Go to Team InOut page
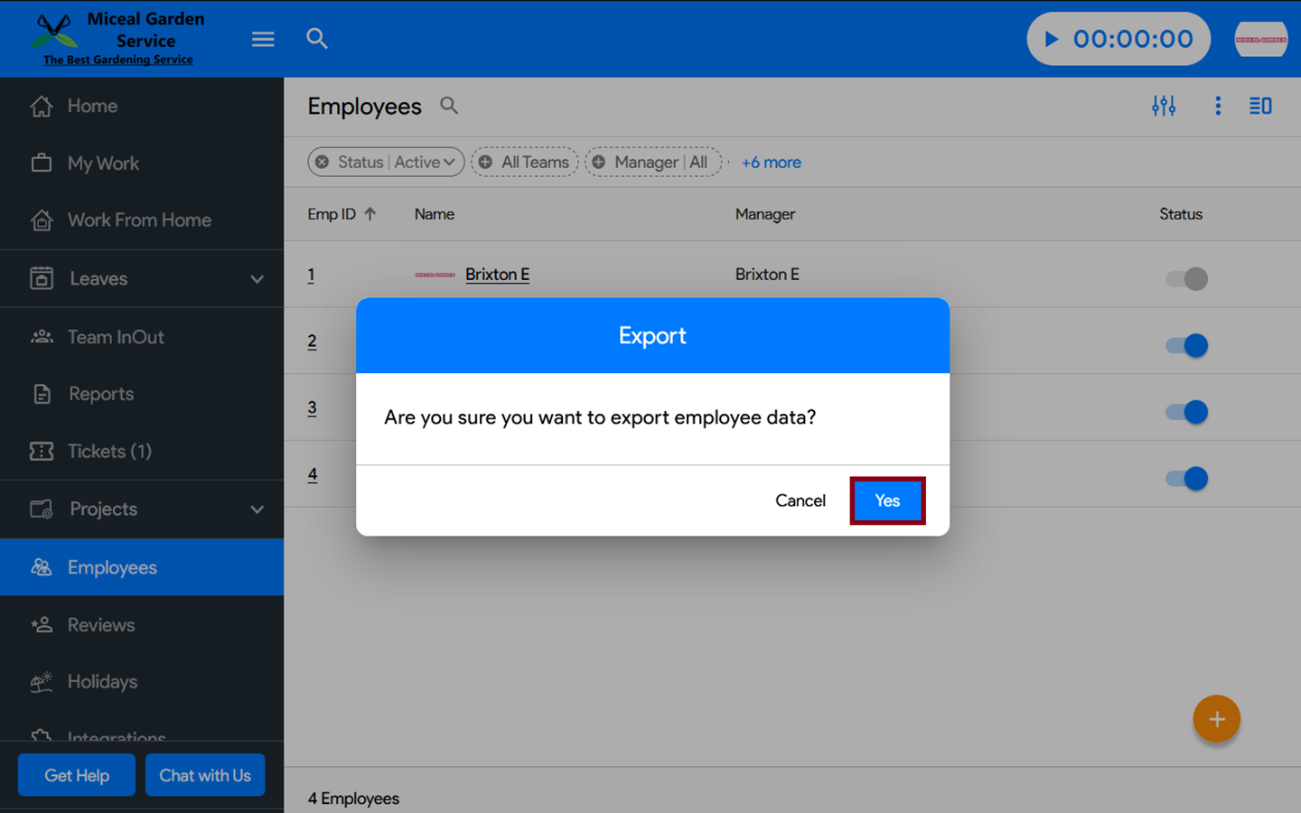 (116, 337)
